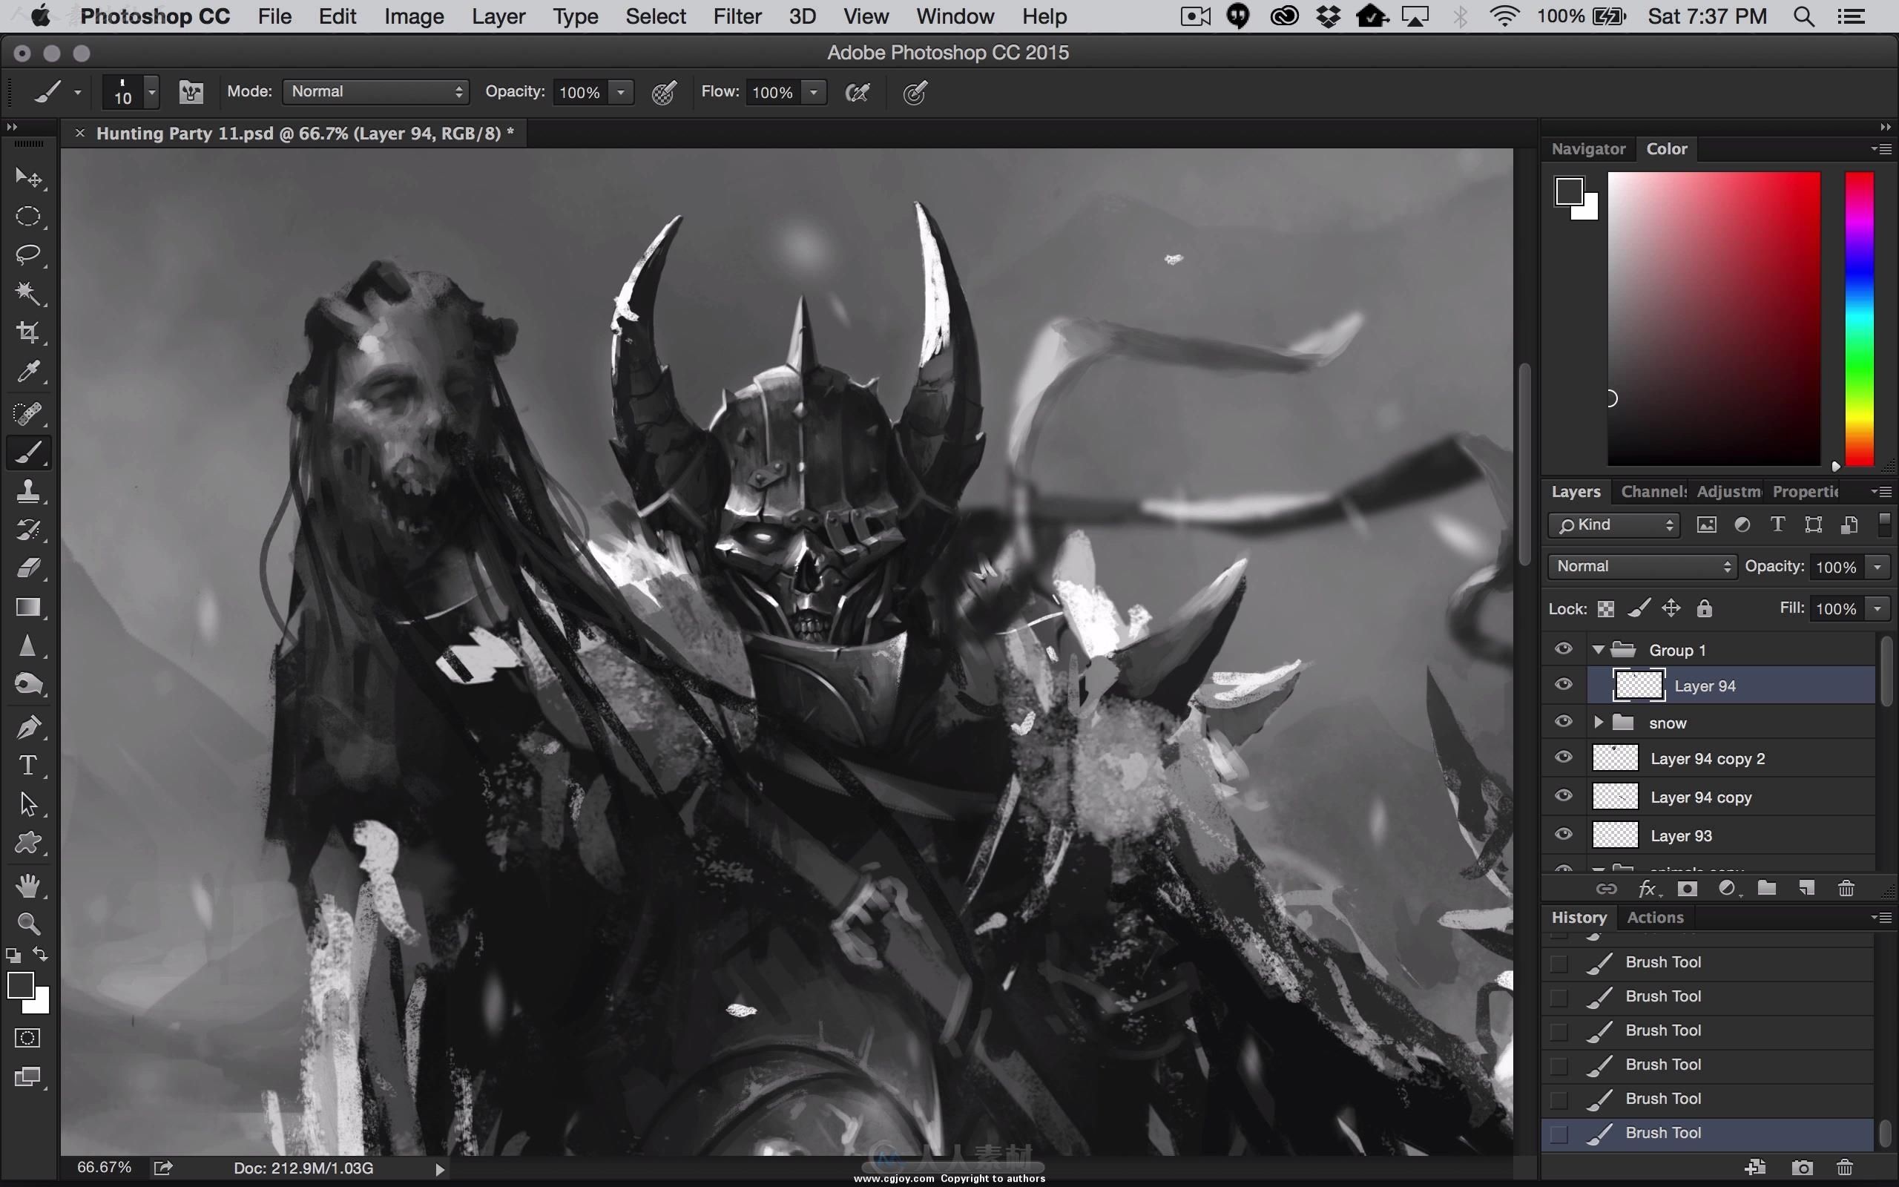Open the brush Opacity slider arrow
1899x1187 pixels.
[x=621, y=93]
